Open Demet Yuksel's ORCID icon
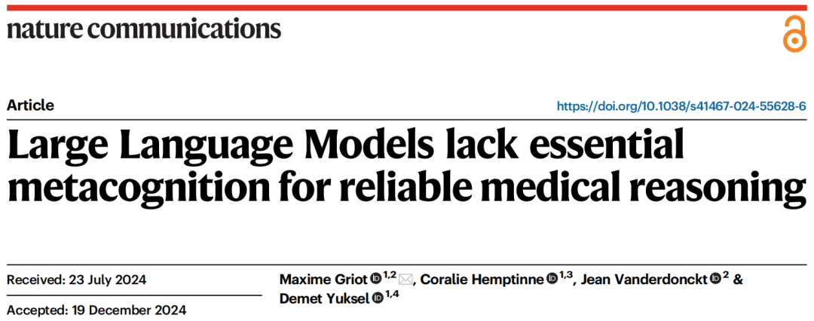The image size is (814, 321). pyautogui.click(x=378, y=298)
